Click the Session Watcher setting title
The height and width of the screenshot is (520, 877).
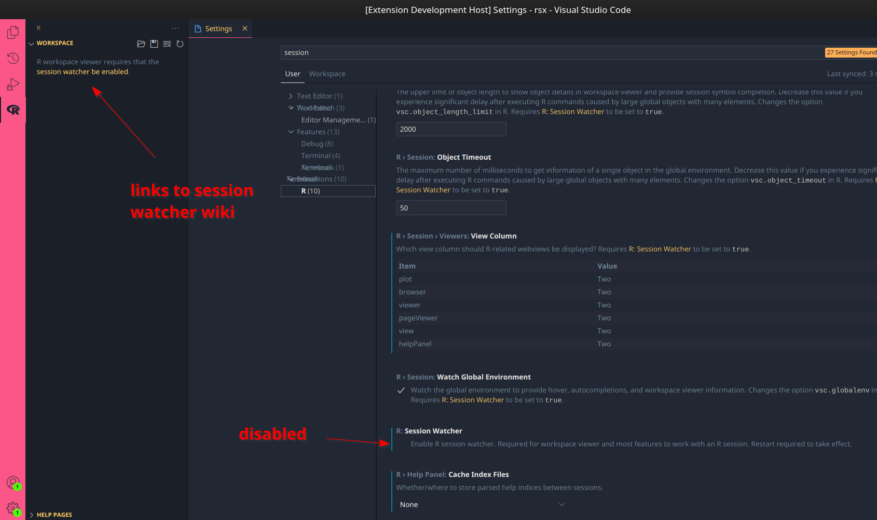[x=429, y=431]
